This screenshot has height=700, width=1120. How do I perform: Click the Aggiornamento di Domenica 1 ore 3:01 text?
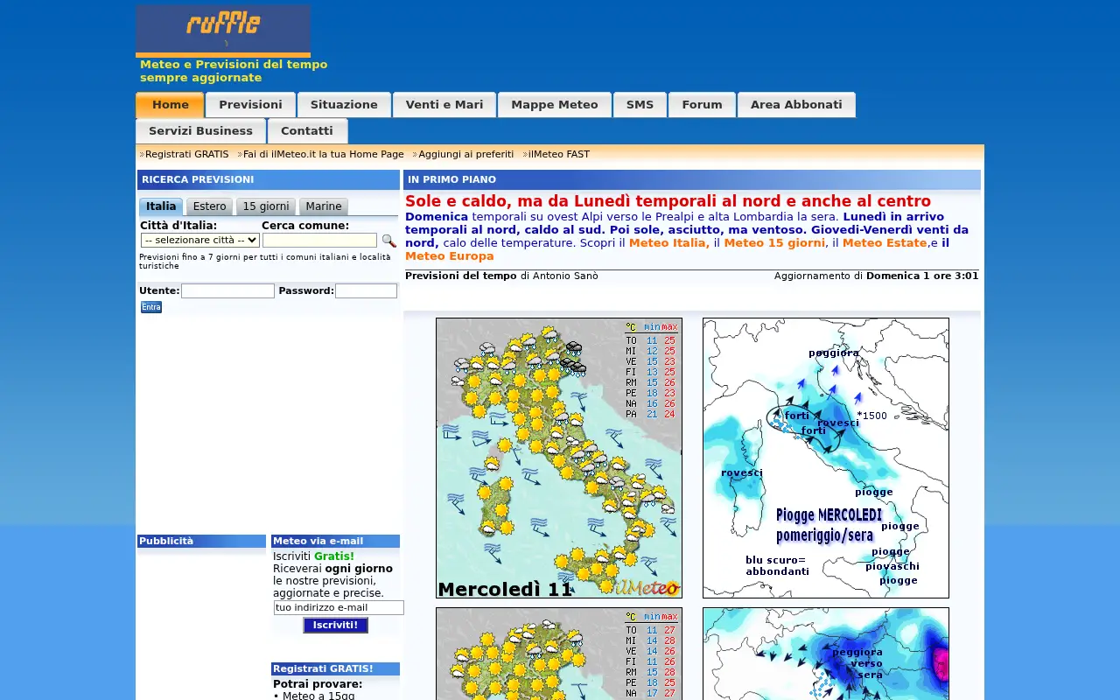[876, 276]
